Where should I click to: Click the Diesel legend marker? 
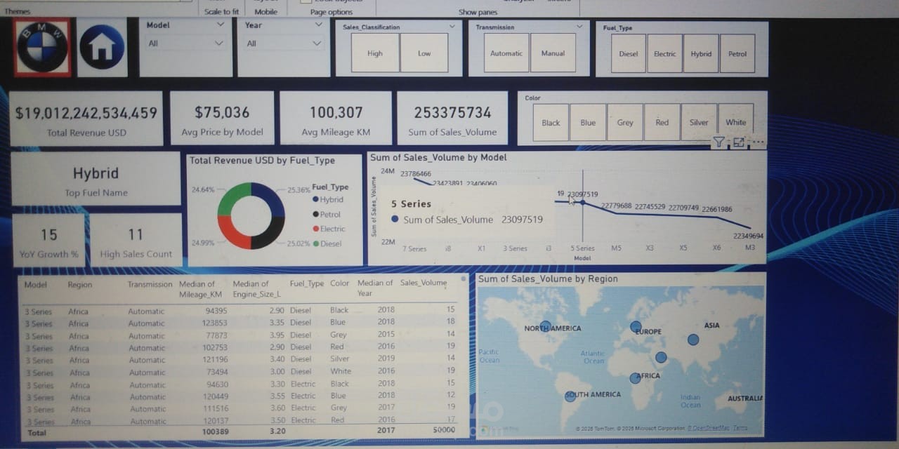click(315, 243)
